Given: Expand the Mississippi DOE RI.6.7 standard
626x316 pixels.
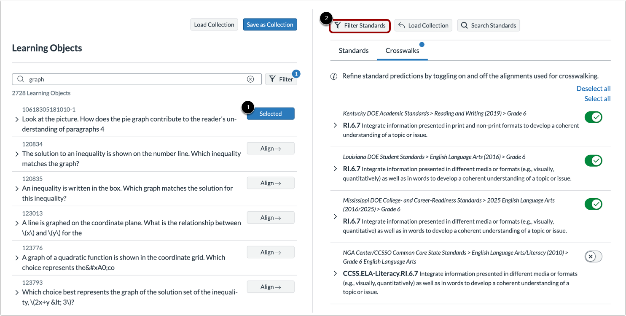Looking at the screenshot, I should 335,216.
